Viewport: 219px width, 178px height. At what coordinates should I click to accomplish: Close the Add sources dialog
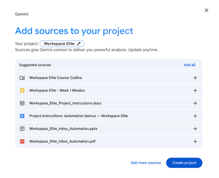tap(206, 10)
